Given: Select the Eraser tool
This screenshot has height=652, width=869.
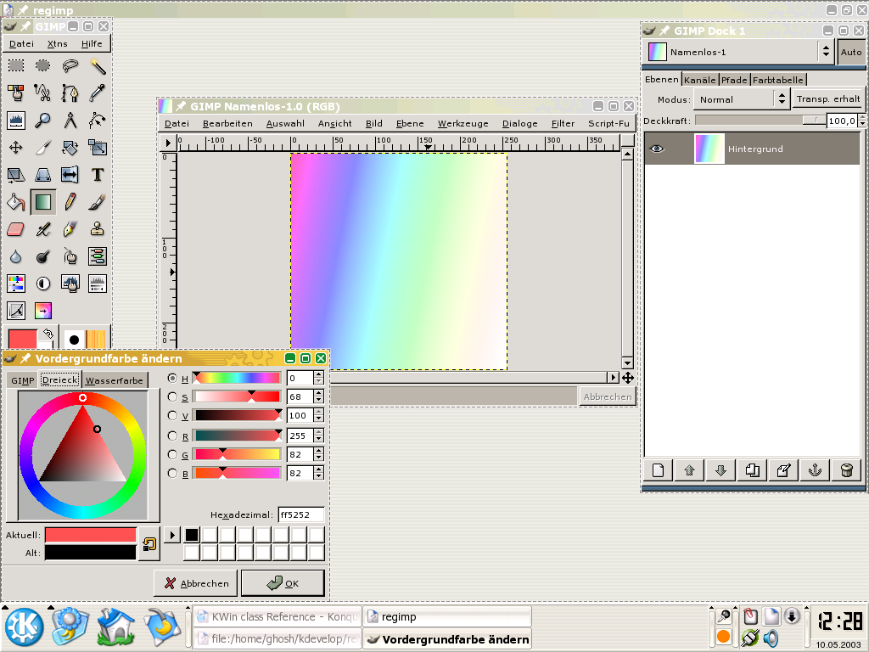Looking at the screenshot, I should (16, 229).
